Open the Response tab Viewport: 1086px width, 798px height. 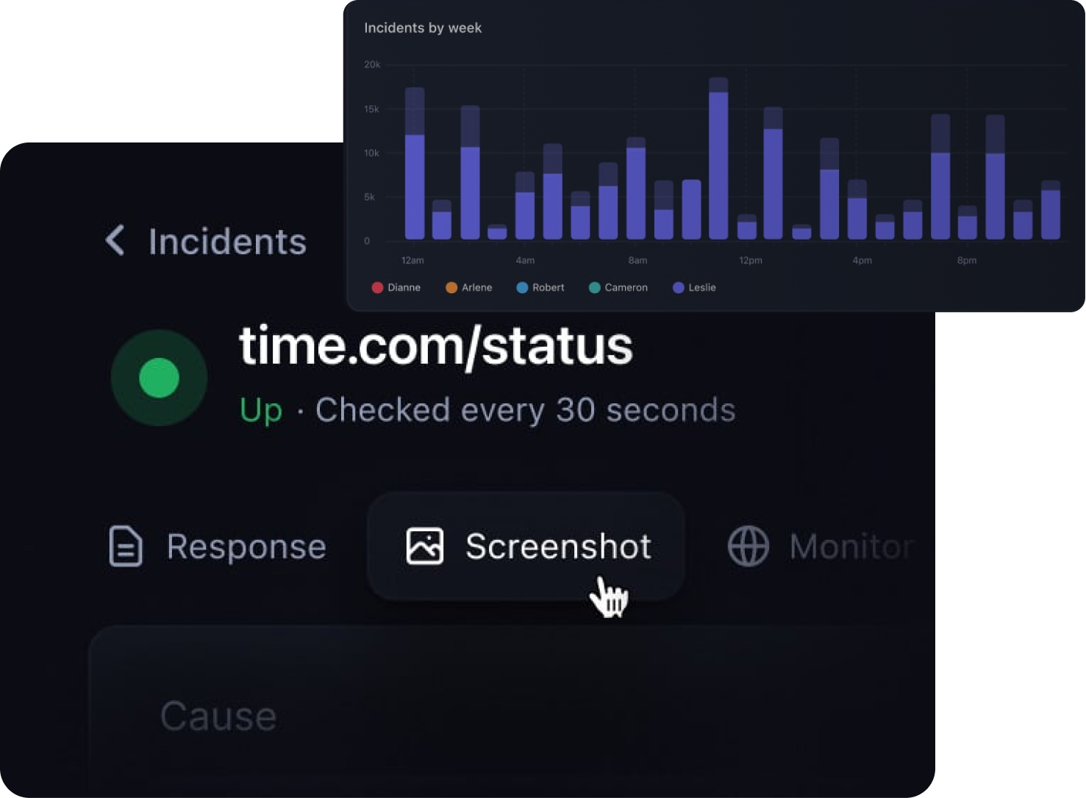pos(218,547)
